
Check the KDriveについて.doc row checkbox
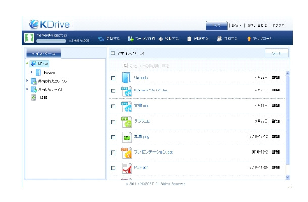113,91
